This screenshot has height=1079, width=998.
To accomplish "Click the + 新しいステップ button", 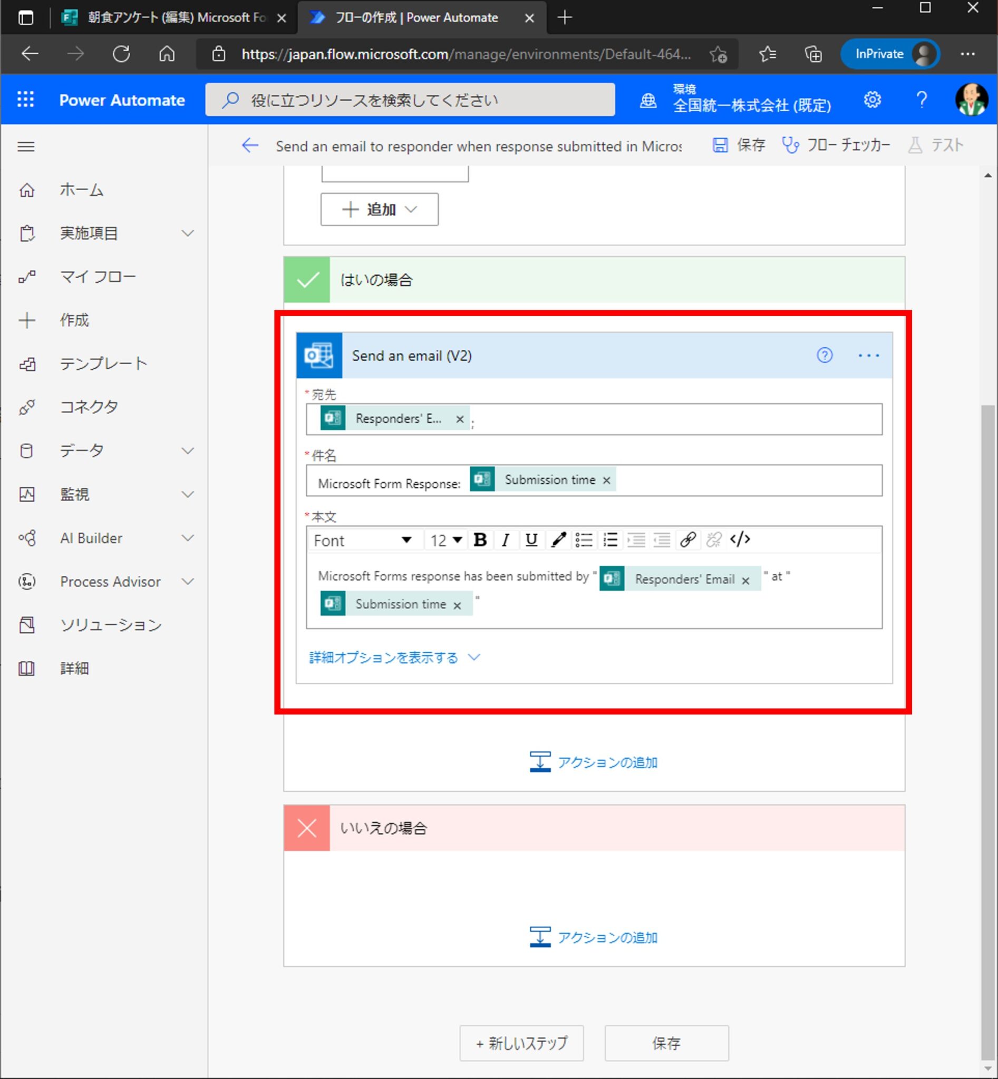I will click(x=521, y=1043).
